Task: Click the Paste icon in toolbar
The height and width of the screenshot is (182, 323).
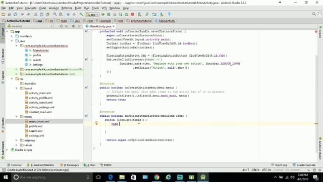Action: click(47, 15)
